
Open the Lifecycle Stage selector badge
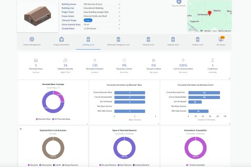(88, 20)
